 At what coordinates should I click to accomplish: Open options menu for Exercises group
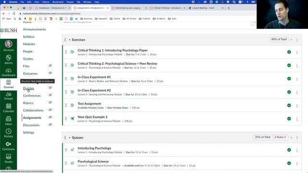[297, 40]
